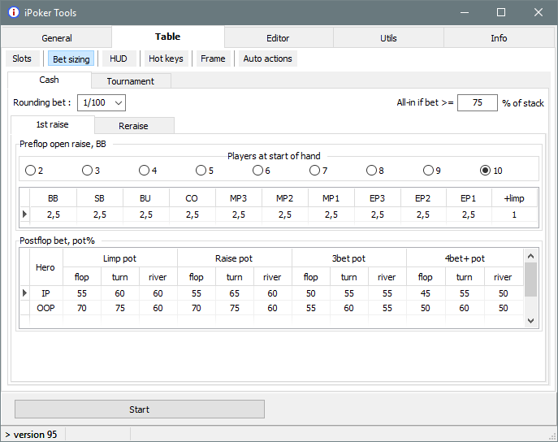Screen dimensions: 558x442
Task: Switch to the Editor tab
Action: coord(278,38)
